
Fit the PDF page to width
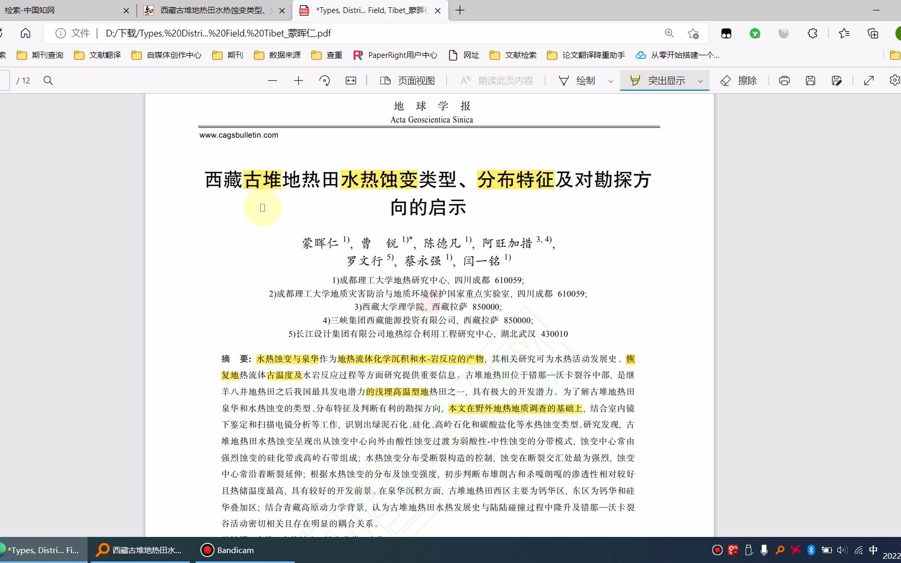click(x=351, y=80)
